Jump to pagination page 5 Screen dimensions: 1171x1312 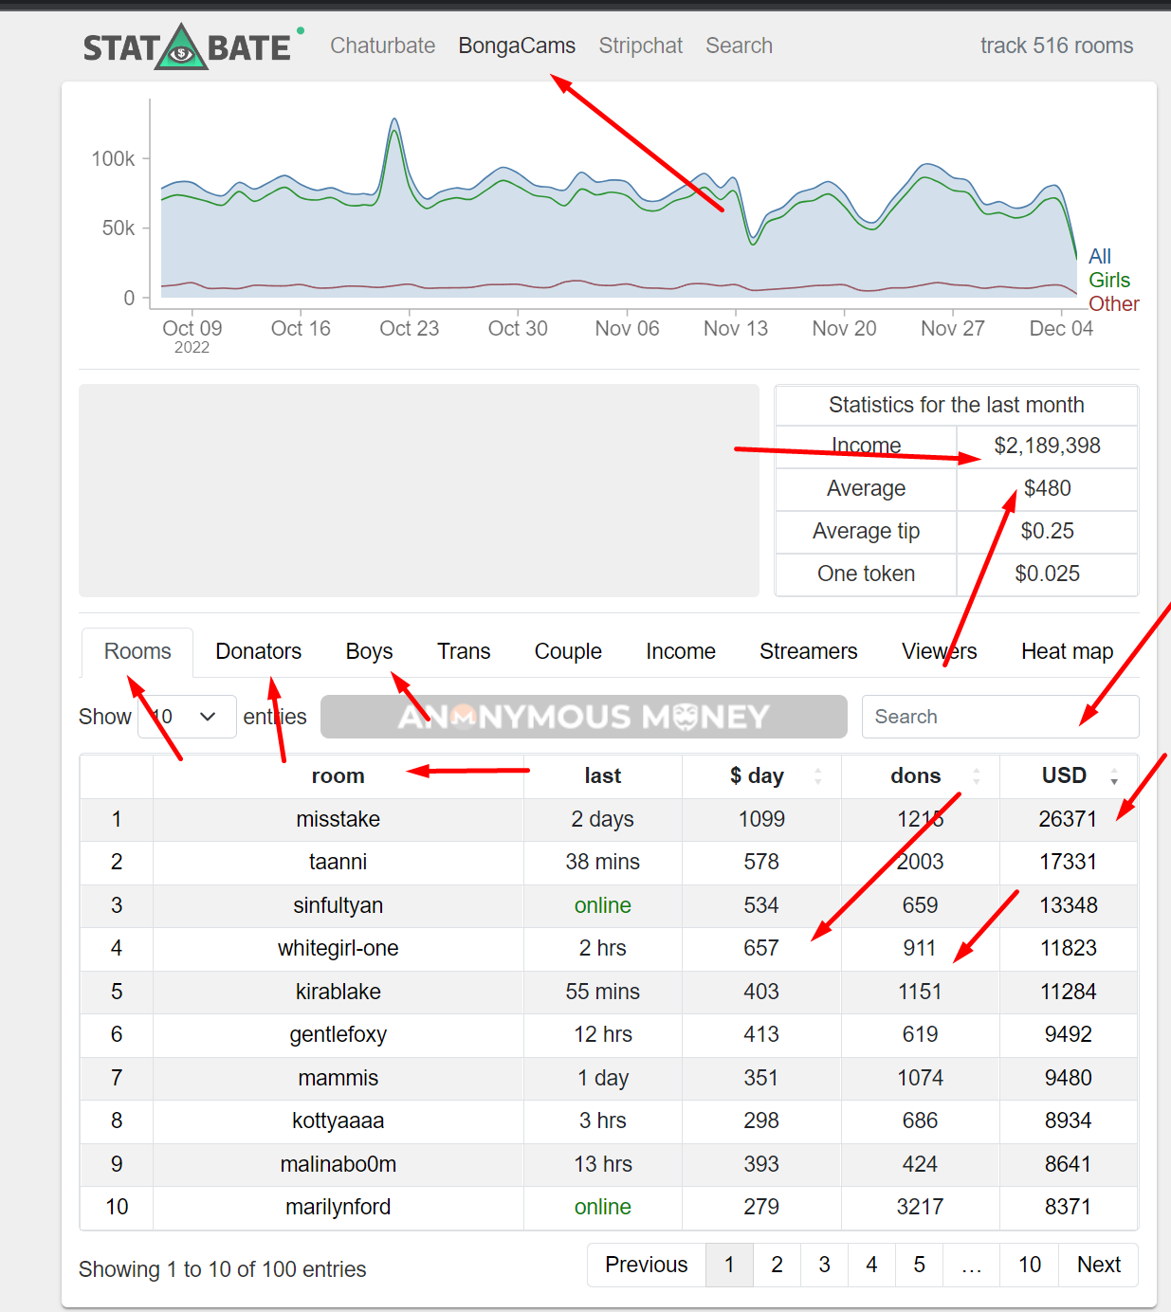(919, 1265)
